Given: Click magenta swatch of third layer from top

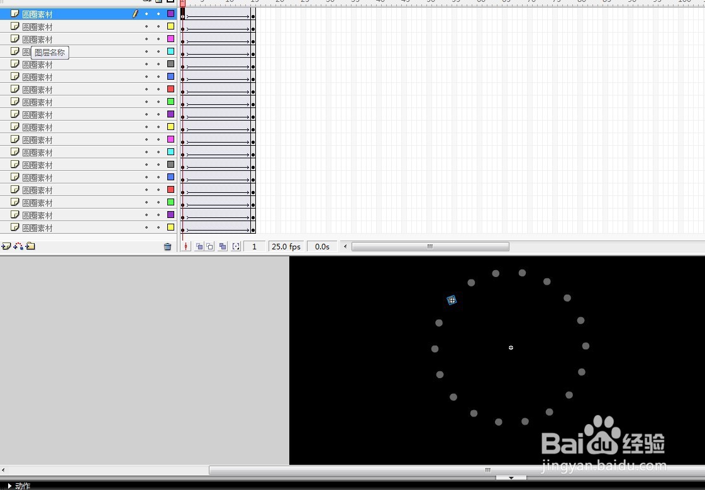Looking at the screenshot, I should [x=171, y=39].
